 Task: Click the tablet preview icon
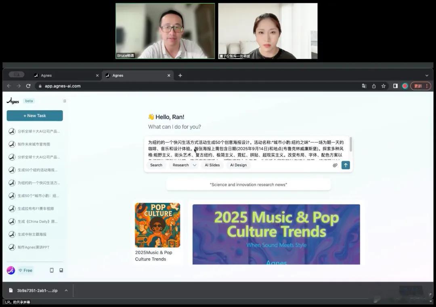[x=61, y=270]
